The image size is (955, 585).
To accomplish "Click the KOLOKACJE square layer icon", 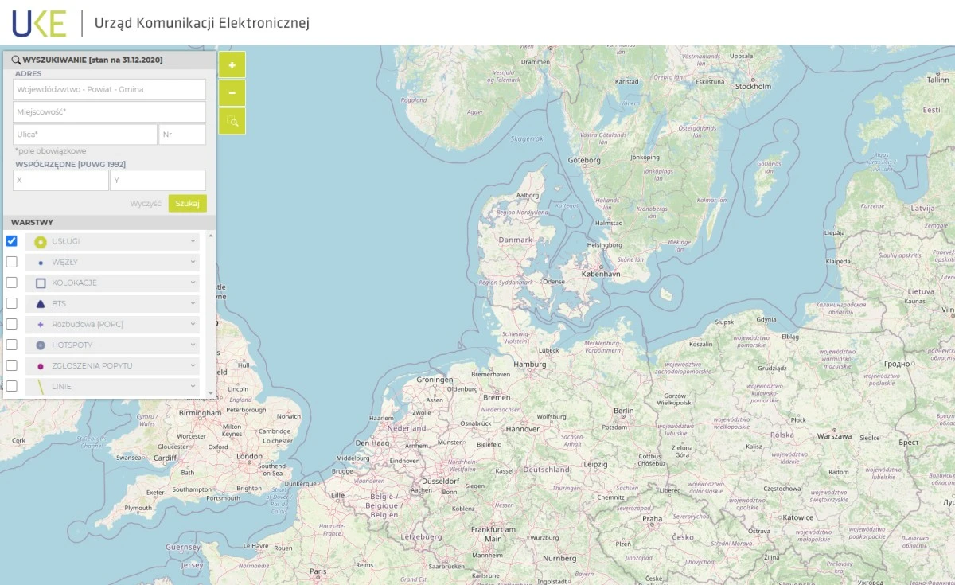I will 41,283.
